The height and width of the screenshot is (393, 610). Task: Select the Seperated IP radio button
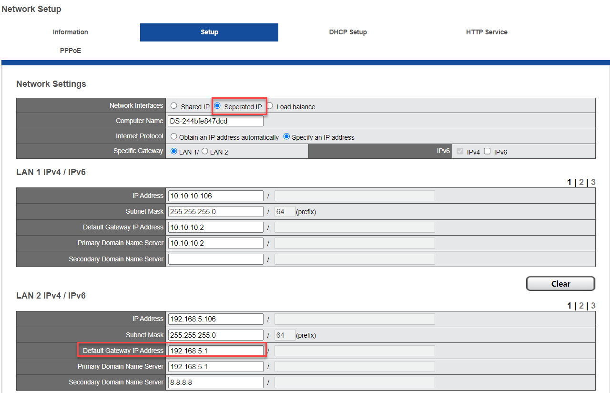pos(218,106)
